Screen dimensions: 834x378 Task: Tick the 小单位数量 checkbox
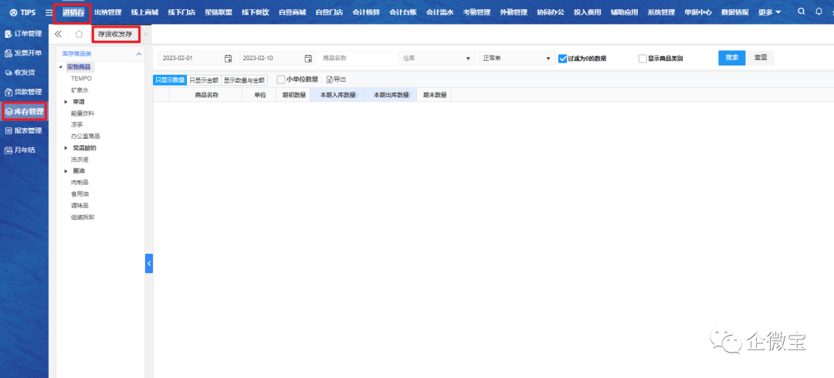pos(281,79)
